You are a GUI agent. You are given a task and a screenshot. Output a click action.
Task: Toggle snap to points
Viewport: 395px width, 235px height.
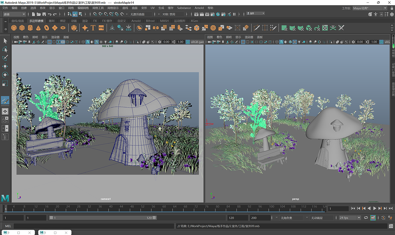[106, 14]
